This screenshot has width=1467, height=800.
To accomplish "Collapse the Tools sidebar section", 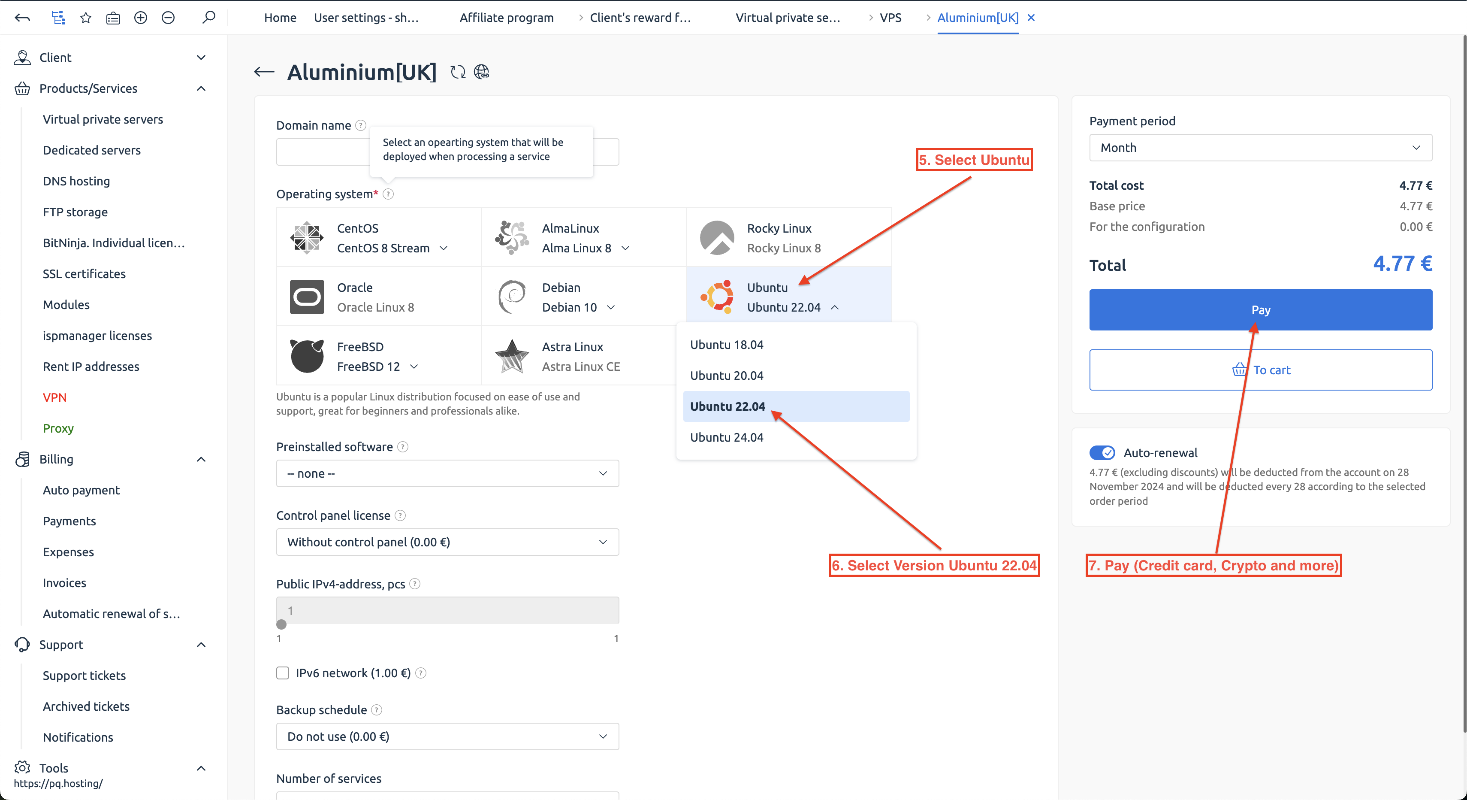I will 201,768.
